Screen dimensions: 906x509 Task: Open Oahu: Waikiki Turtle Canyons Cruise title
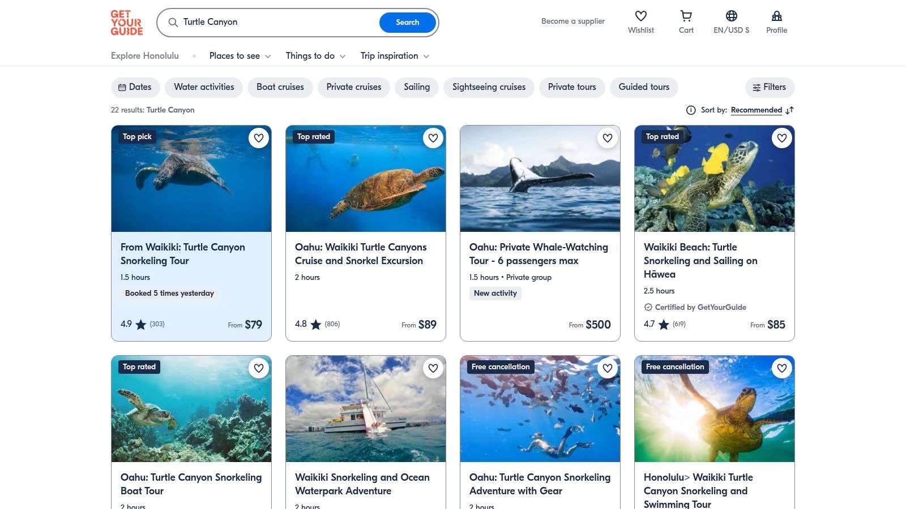click(x=361, y=254)
